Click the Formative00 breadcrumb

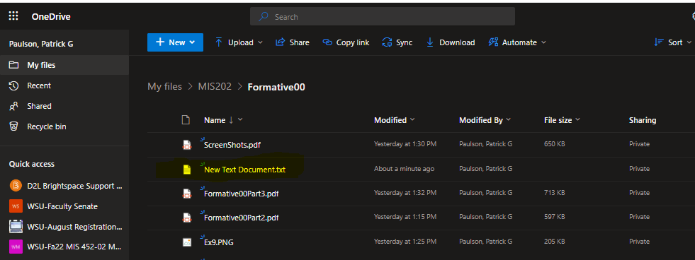pos(276,87)
